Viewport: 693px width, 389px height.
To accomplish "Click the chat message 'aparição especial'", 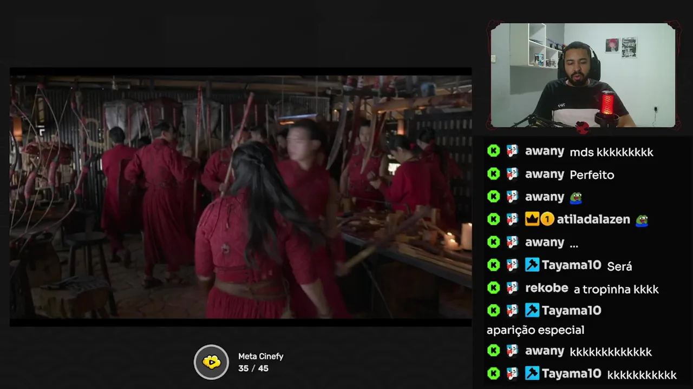I will (535, 330).
